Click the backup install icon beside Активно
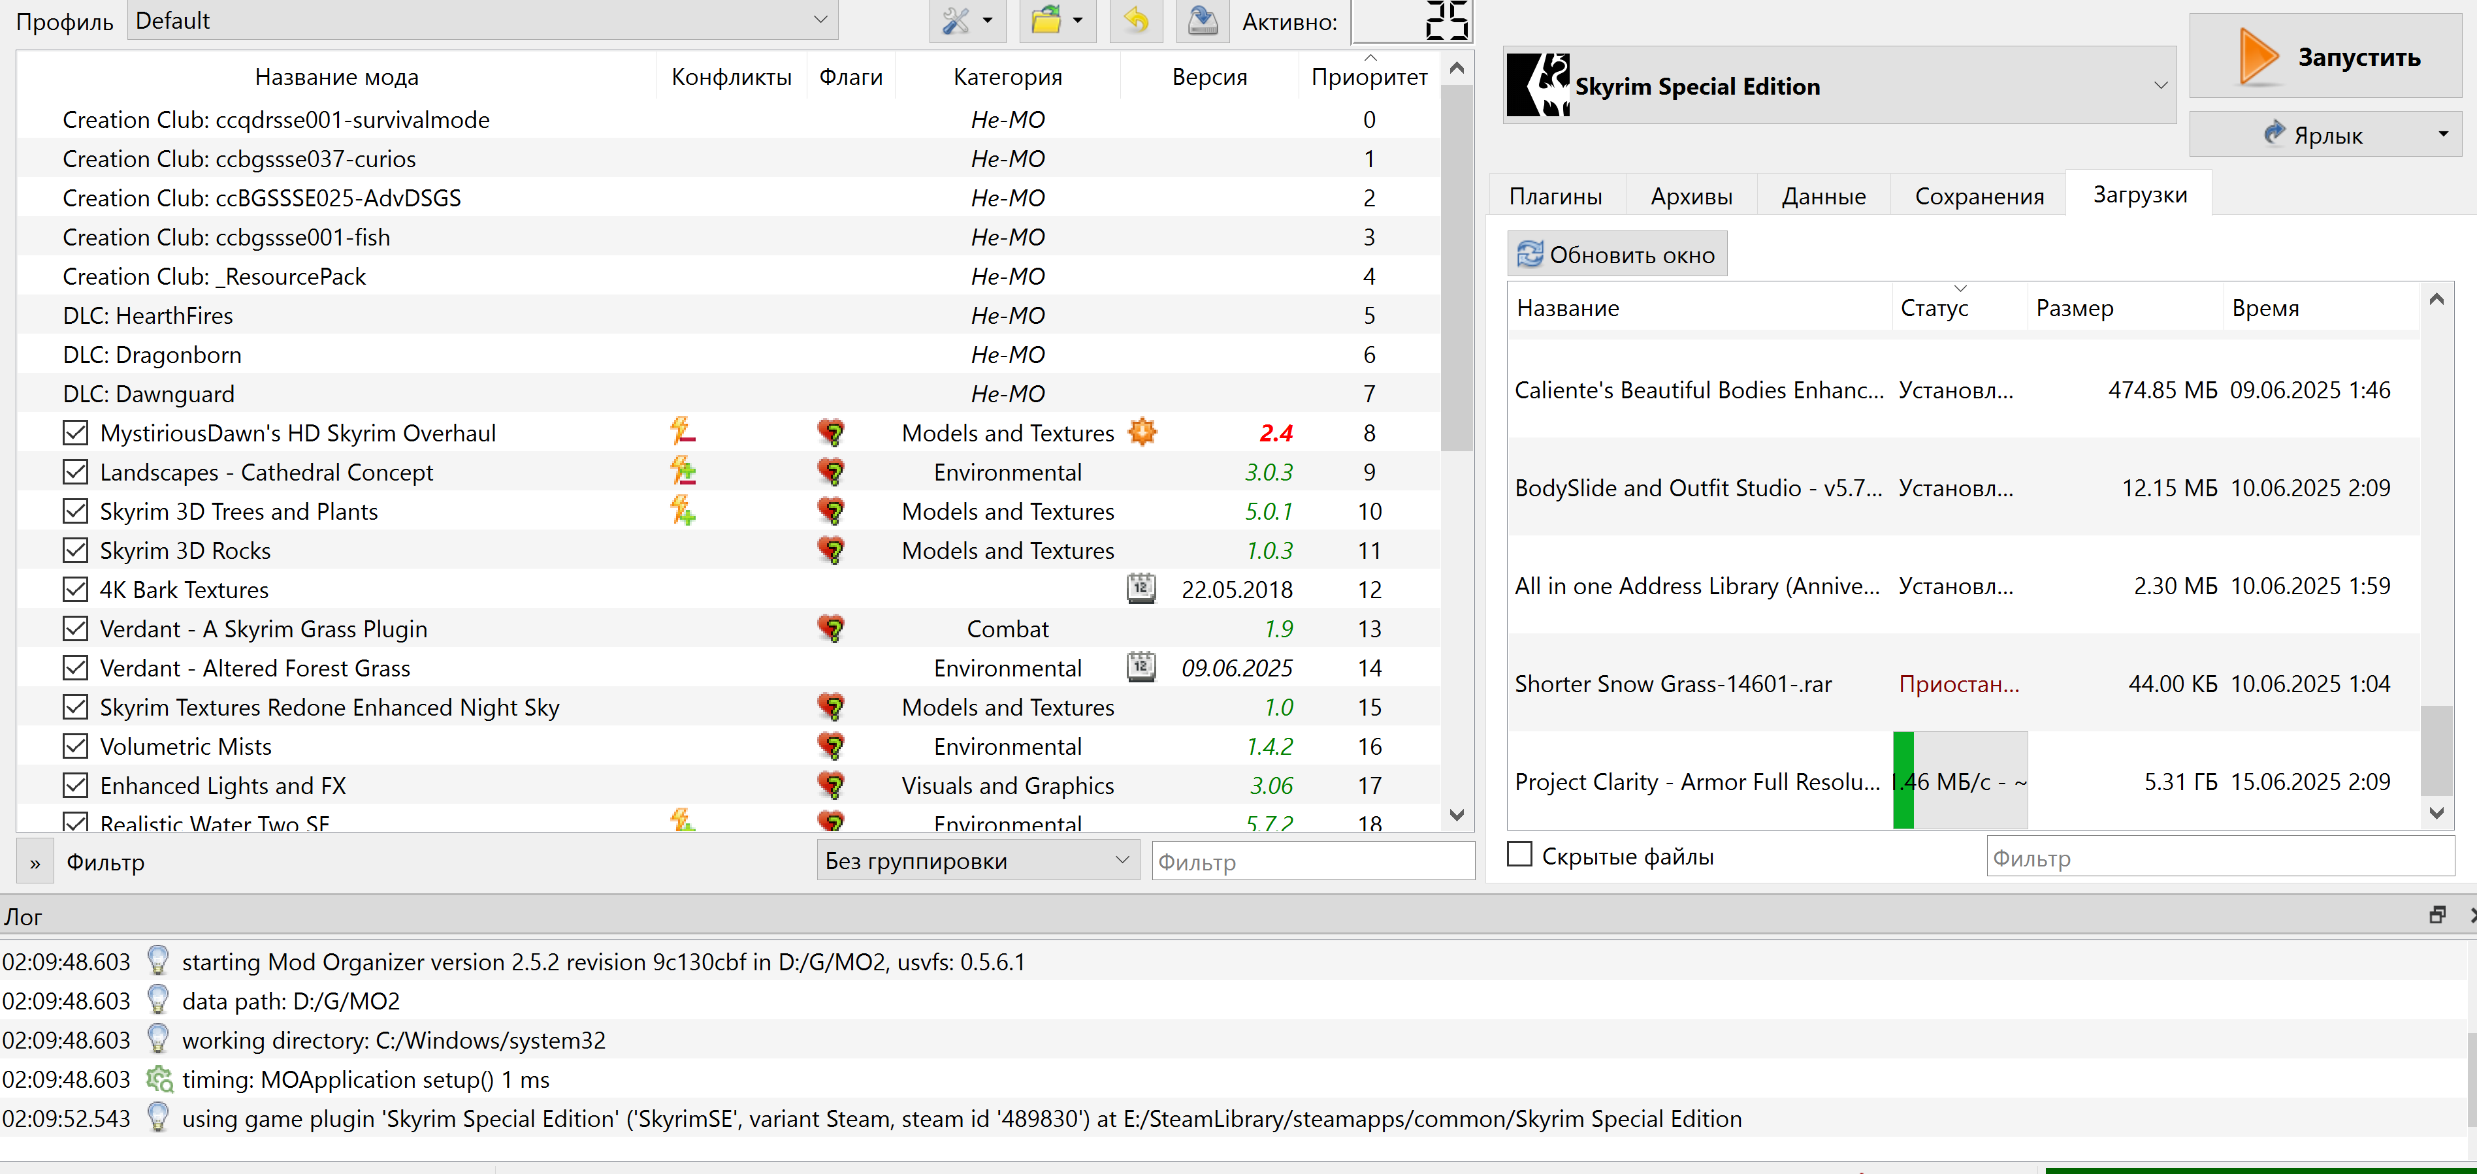Image resolution: width=2477 pixels, height=1174 pixels. tap(1202, 20)
